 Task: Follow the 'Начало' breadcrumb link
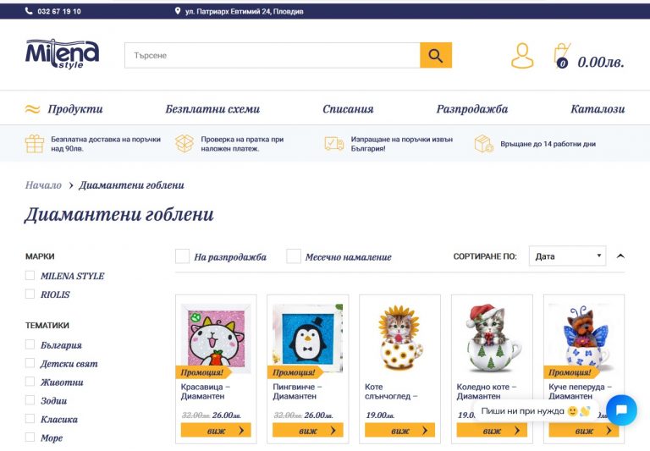tap(43, 185)
